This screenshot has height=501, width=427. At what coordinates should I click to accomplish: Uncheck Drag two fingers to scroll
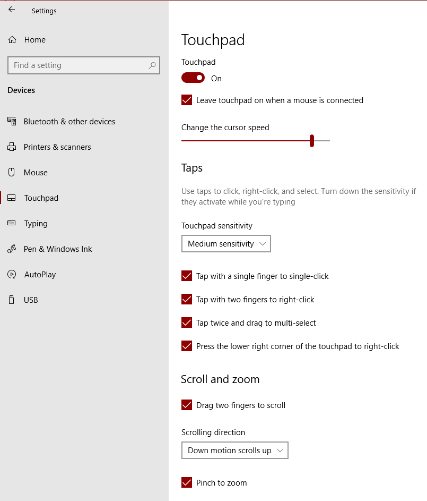coord(187,405)
